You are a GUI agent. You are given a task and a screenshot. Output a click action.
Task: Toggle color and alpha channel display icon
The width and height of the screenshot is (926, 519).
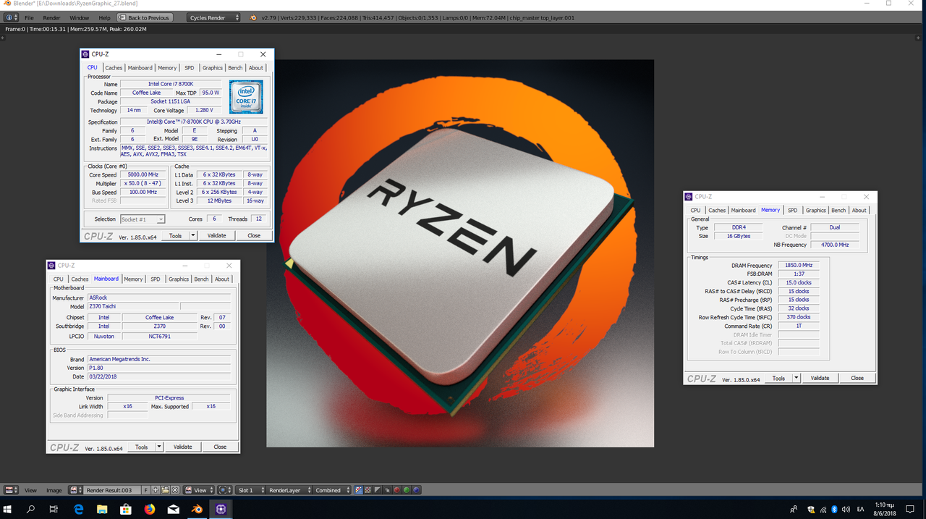(x=358, y=490)
